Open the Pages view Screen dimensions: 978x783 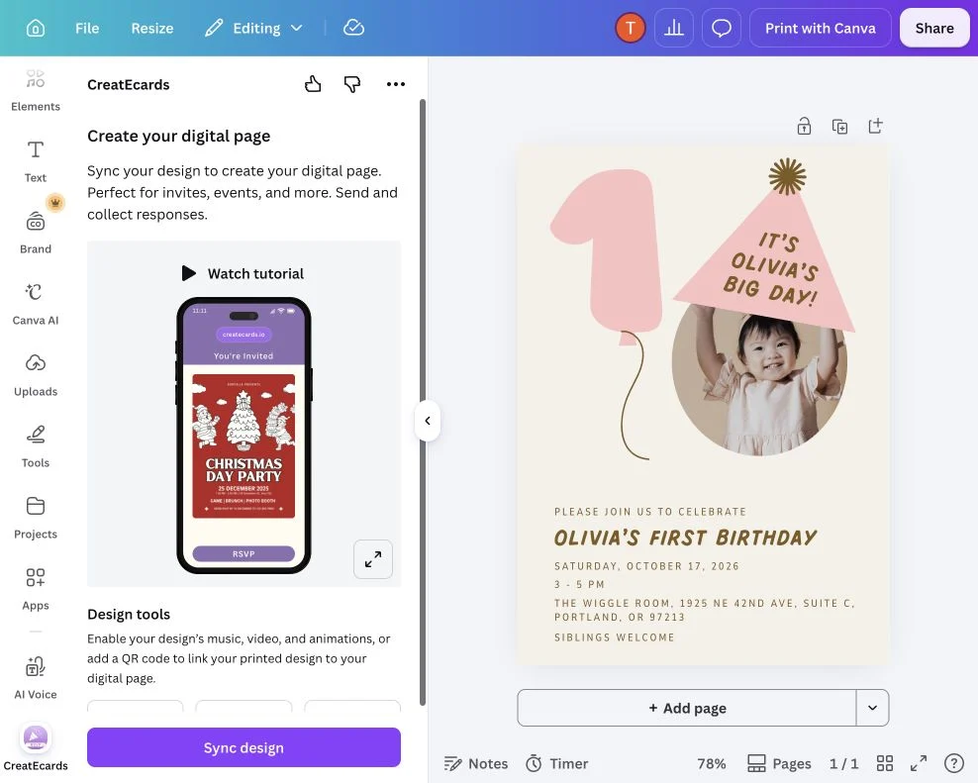click(780, 763)
